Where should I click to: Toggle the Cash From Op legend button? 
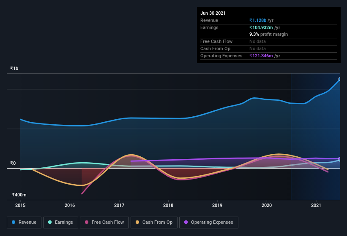coord(154,223)
